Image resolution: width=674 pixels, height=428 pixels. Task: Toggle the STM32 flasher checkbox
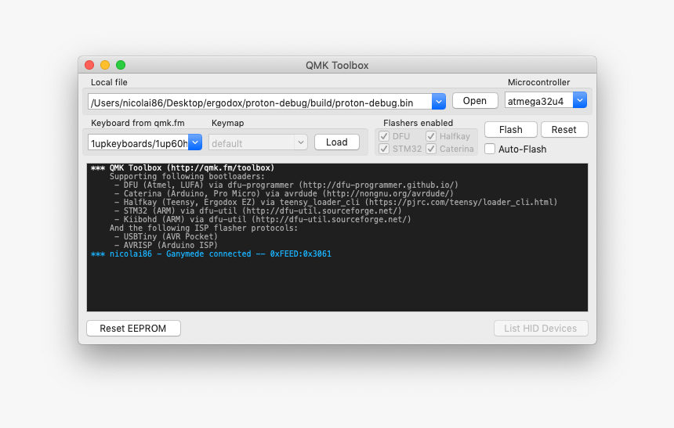(384, 149)
